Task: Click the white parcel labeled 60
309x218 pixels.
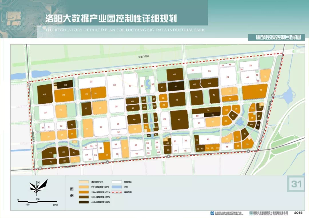Action: click(x=198, y=116)
